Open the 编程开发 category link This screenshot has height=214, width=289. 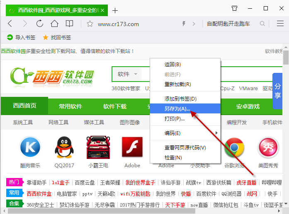(x=237, y=123)
